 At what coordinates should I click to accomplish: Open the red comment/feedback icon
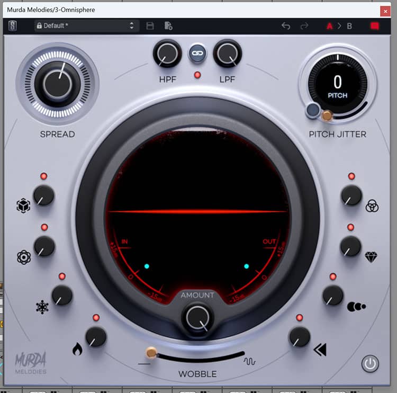coord(375,26)
